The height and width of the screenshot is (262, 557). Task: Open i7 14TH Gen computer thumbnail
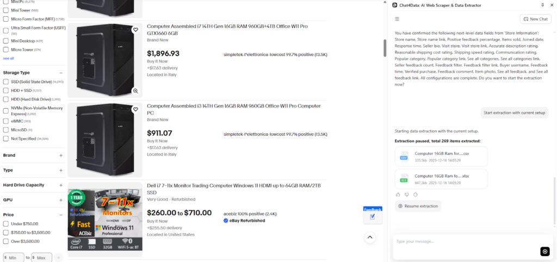pos(105,60)
